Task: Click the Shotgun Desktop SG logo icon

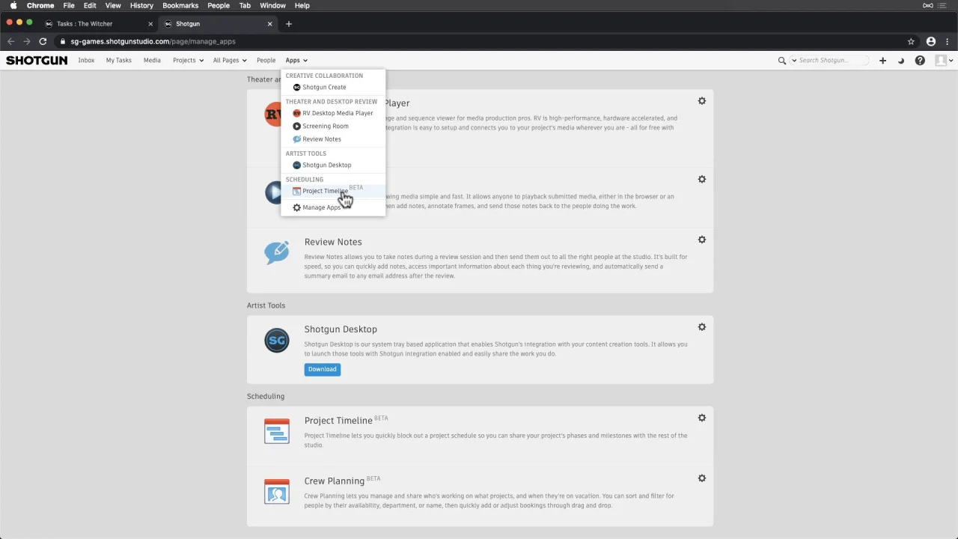Action: pos(277,341)
